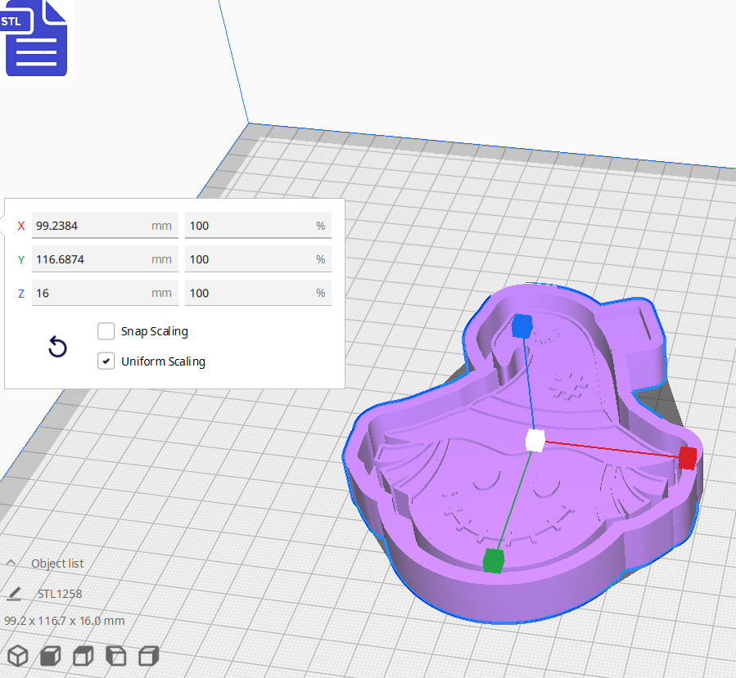Click the X percentage field showing 100
This screenshot has width=736, height=678.
[258, 225]
